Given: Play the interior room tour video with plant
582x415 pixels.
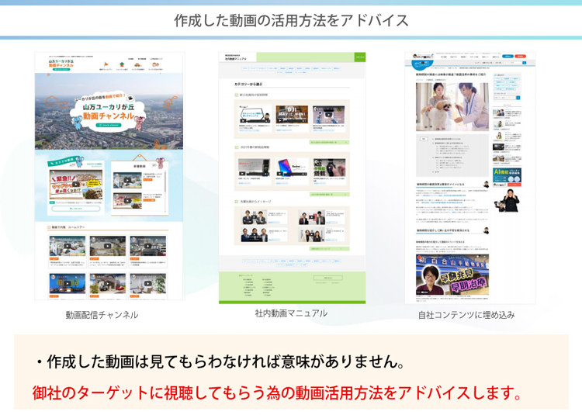Looking at the screenshot, I should pos(147,283).
